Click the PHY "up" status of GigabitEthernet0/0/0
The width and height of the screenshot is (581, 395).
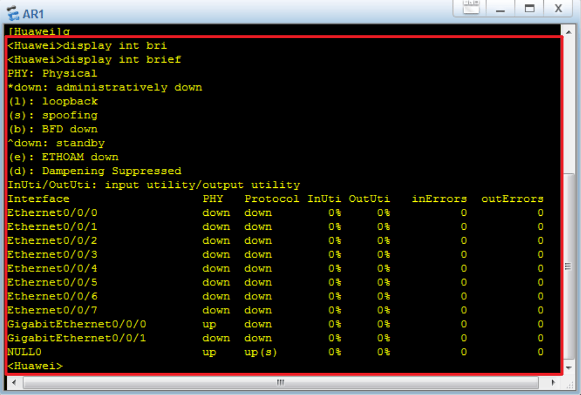click(x=209, y=325)
